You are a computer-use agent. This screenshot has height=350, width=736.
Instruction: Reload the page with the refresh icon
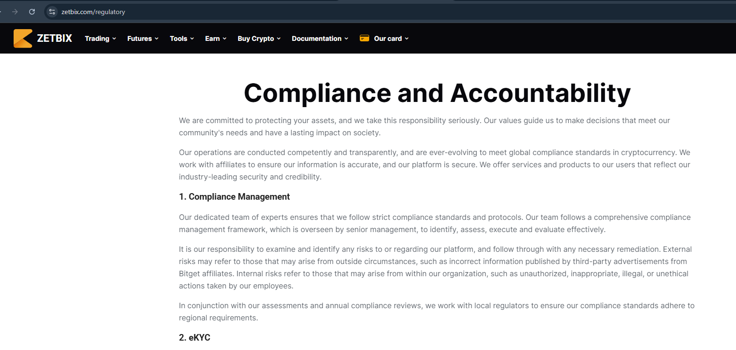pyautogui.click(x=32, y=12)
